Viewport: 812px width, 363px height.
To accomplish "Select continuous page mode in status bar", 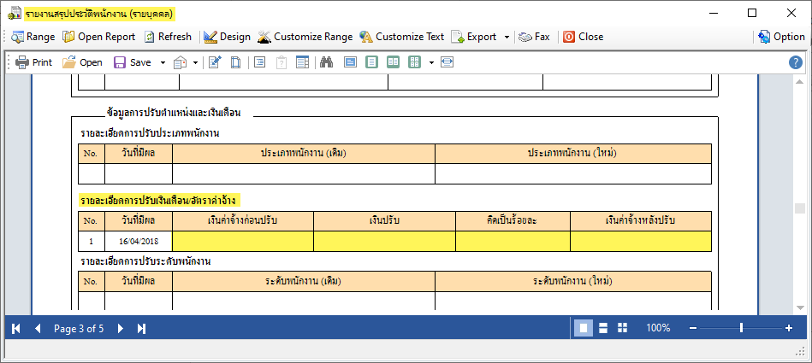I will 602,328.
